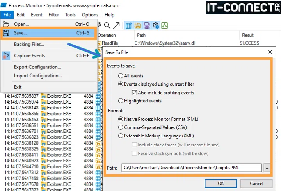Click registry operation icon in 14:14:07,5636148 row
This screenshot has height=191, width=281.
98,108
